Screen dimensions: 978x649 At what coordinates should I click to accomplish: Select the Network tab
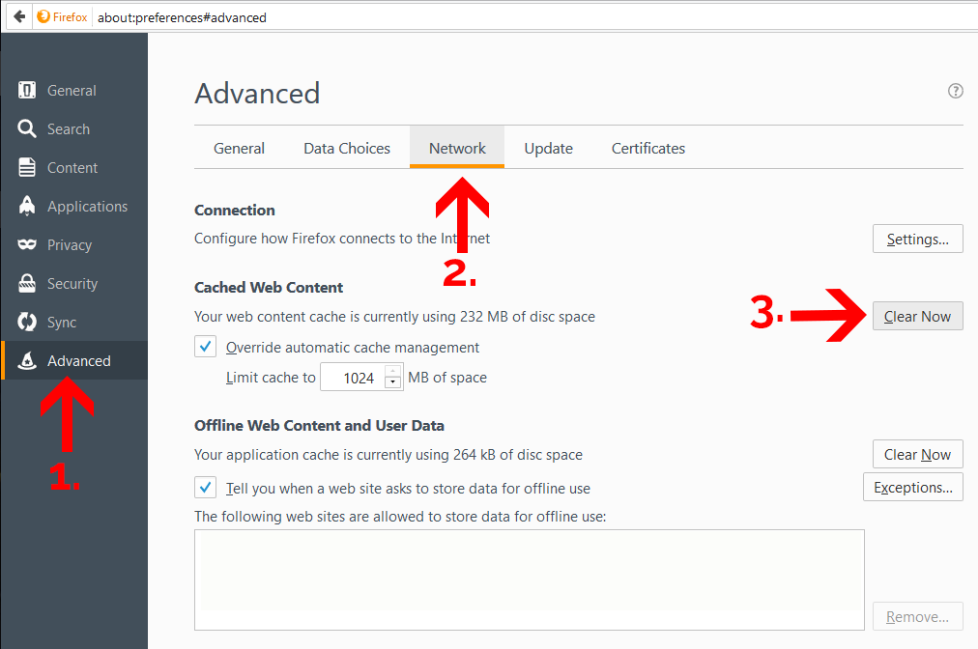457,148
